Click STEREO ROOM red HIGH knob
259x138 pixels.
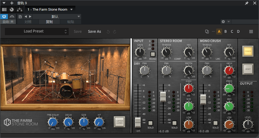point(188,88)
